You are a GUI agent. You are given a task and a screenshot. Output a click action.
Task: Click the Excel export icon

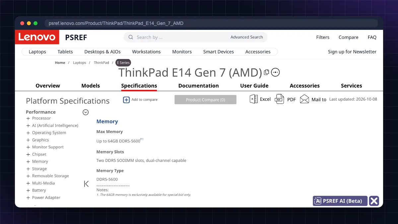pos(254,99)
